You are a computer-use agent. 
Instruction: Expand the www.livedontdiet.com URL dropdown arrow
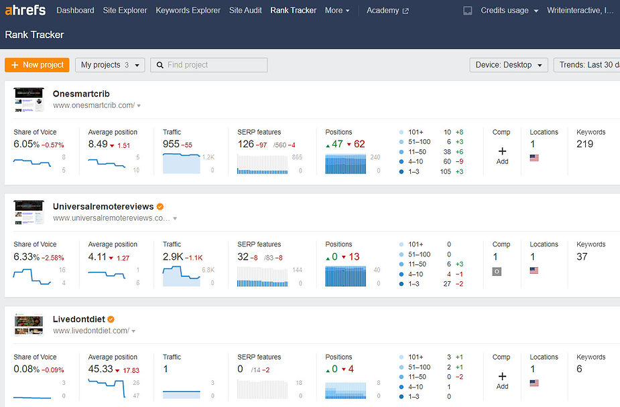[x=133, y=331]
